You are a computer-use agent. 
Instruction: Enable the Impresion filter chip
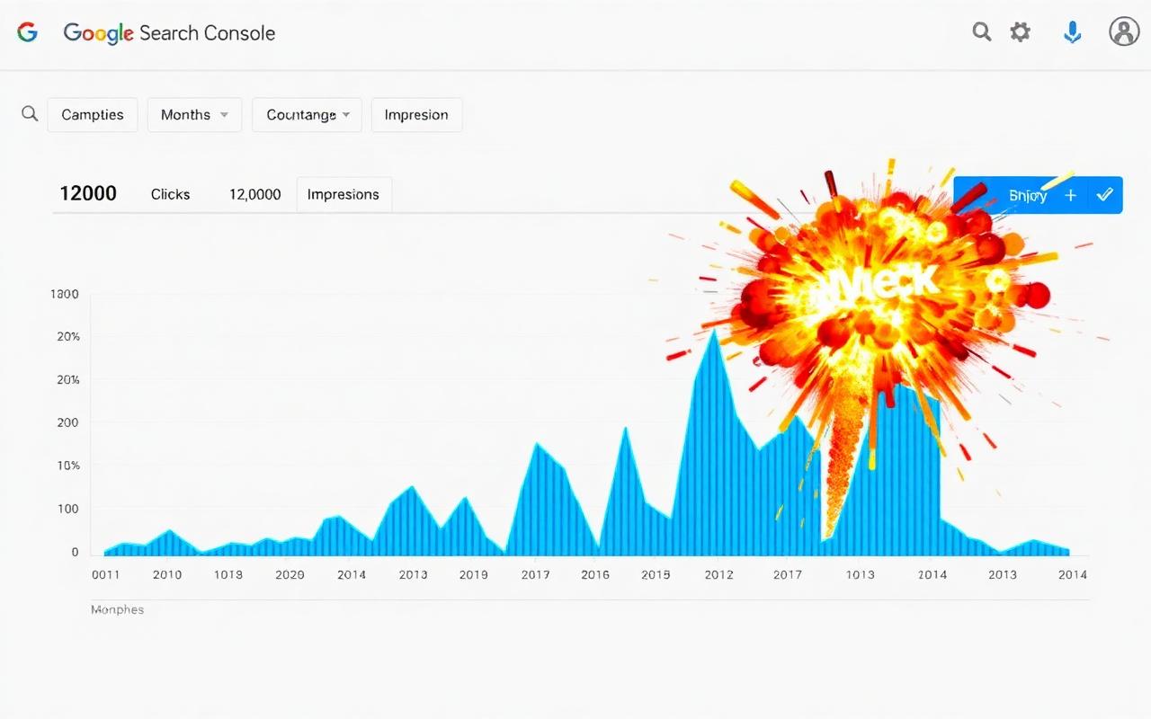coord(416,114)
